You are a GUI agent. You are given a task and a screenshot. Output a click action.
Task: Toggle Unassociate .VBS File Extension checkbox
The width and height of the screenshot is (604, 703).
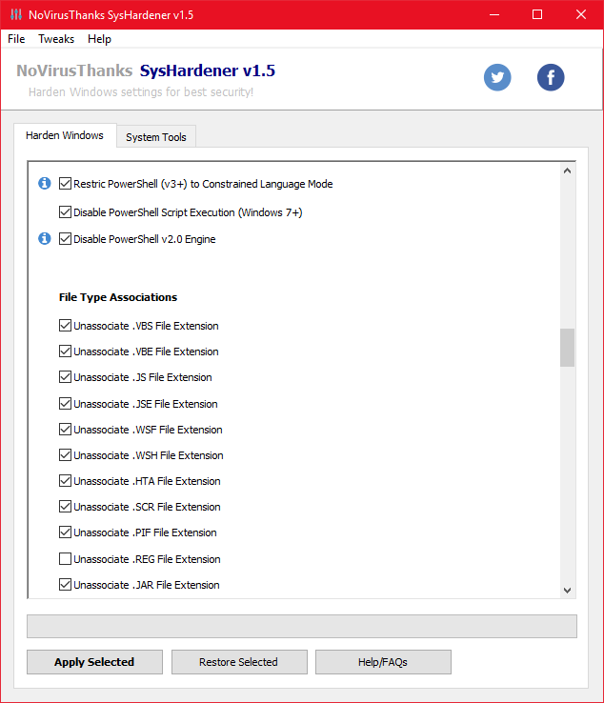tap(65, 326)
